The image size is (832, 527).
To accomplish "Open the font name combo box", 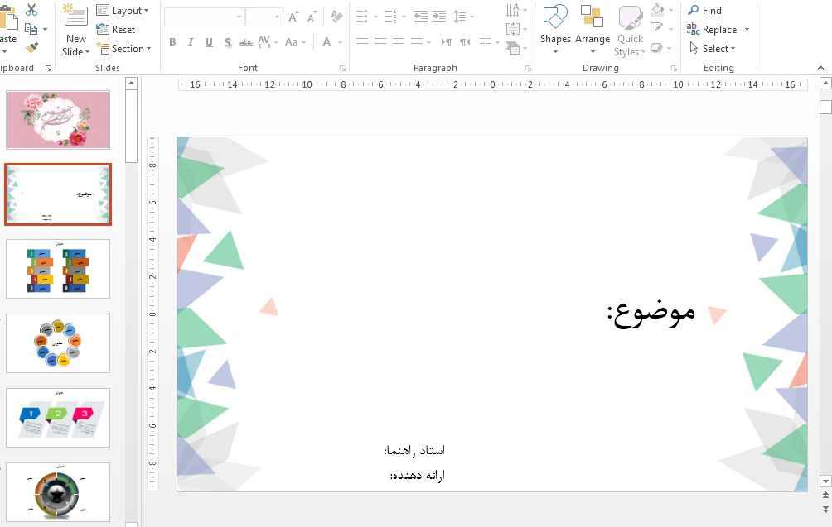I will [204, 17].
